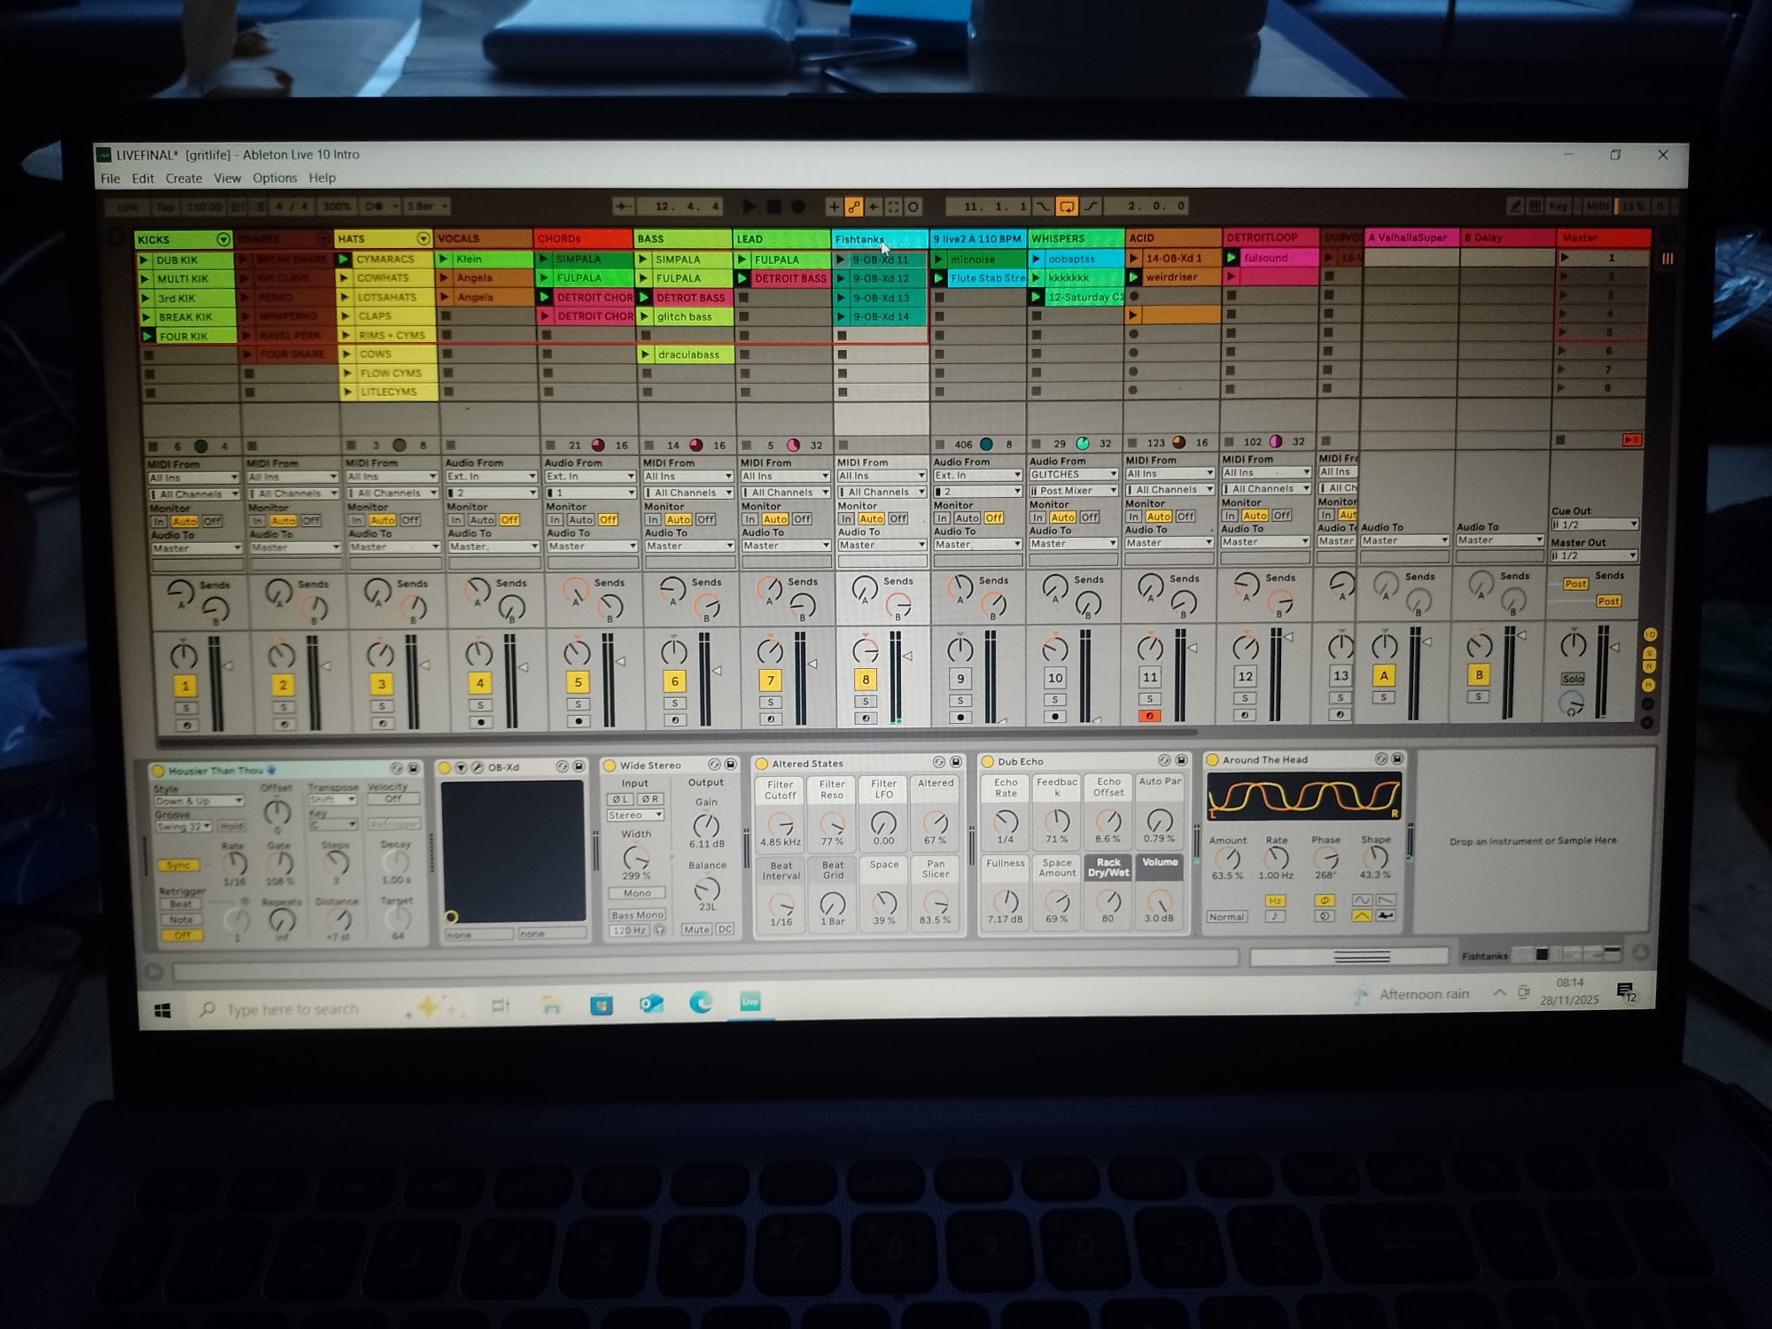Image resolution: width=1772 pixels, height=1329 pixels.
Task: Open the Live app on the taskbar
Action: (750, 1002)
